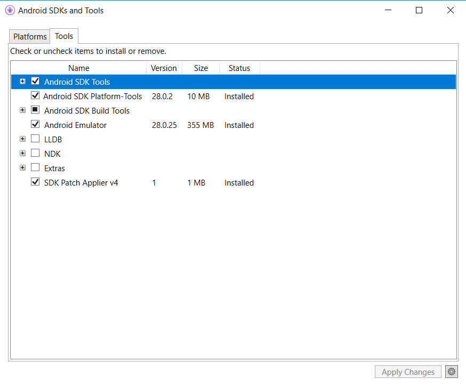Image resolution: width=466 pixels, height=386 pixels.
Task: Uncheck Android SDK Platform-Tools
Action: 35,95
